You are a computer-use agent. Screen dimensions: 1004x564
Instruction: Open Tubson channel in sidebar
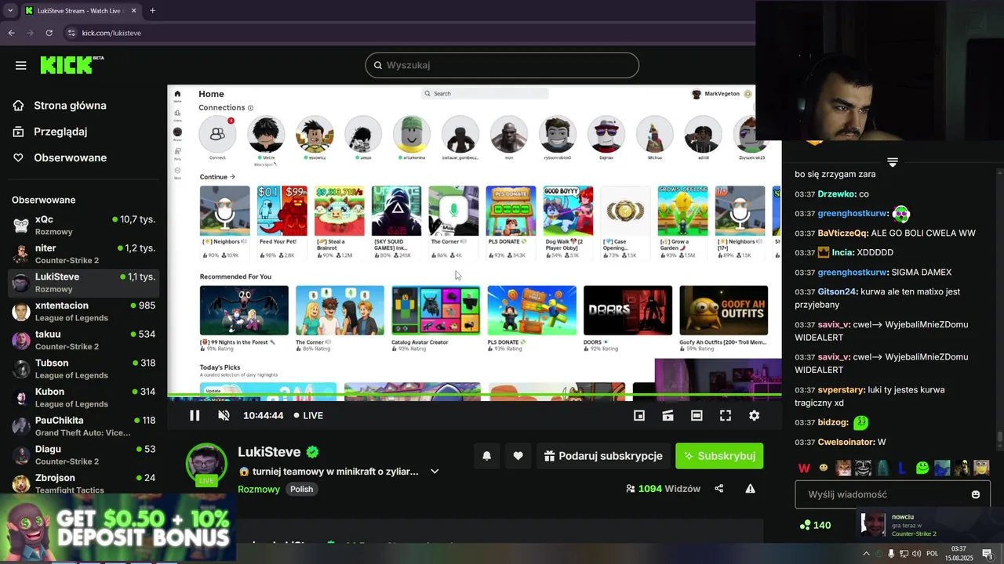(84, 369)
